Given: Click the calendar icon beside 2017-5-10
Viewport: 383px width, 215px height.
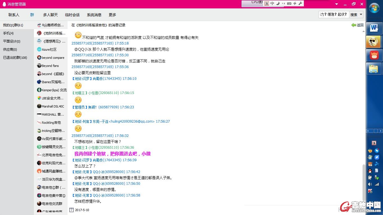Looking at the screenshot, I should [x=71, y=210].
